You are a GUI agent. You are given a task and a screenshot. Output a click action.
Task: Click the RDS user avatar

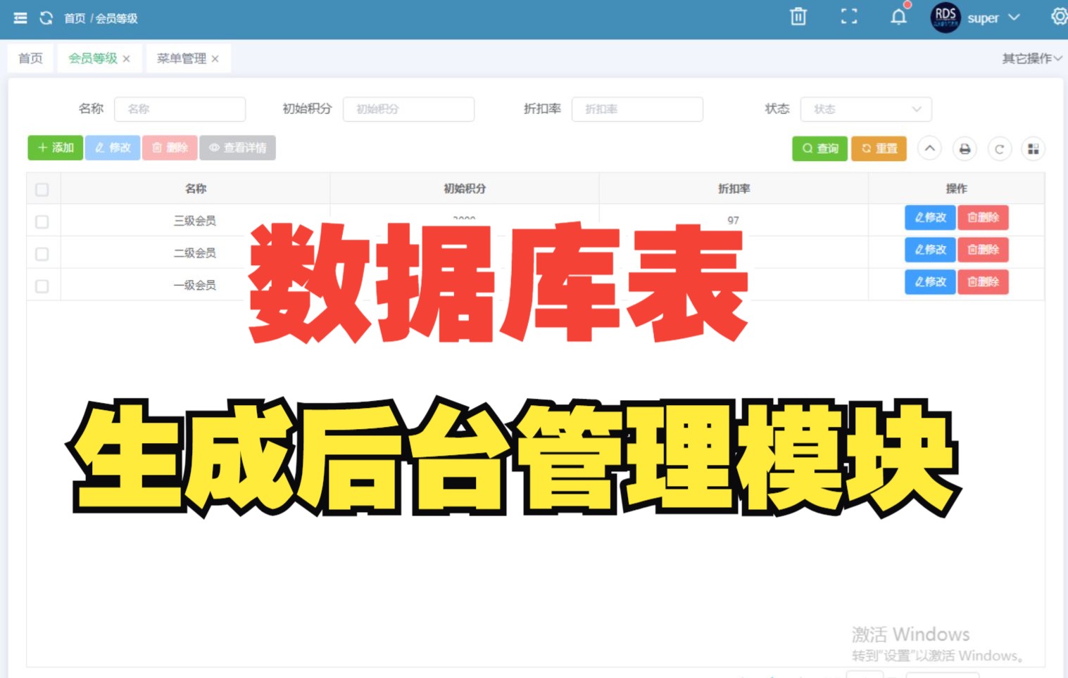pos(946,18)
